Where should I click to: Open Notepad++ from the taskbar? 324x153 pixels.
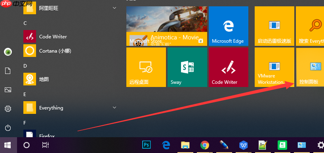click(263, 145)
